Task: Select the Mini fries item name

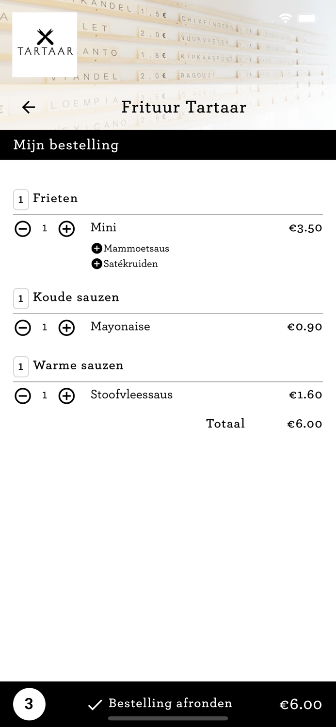Action: click(104, 228)
